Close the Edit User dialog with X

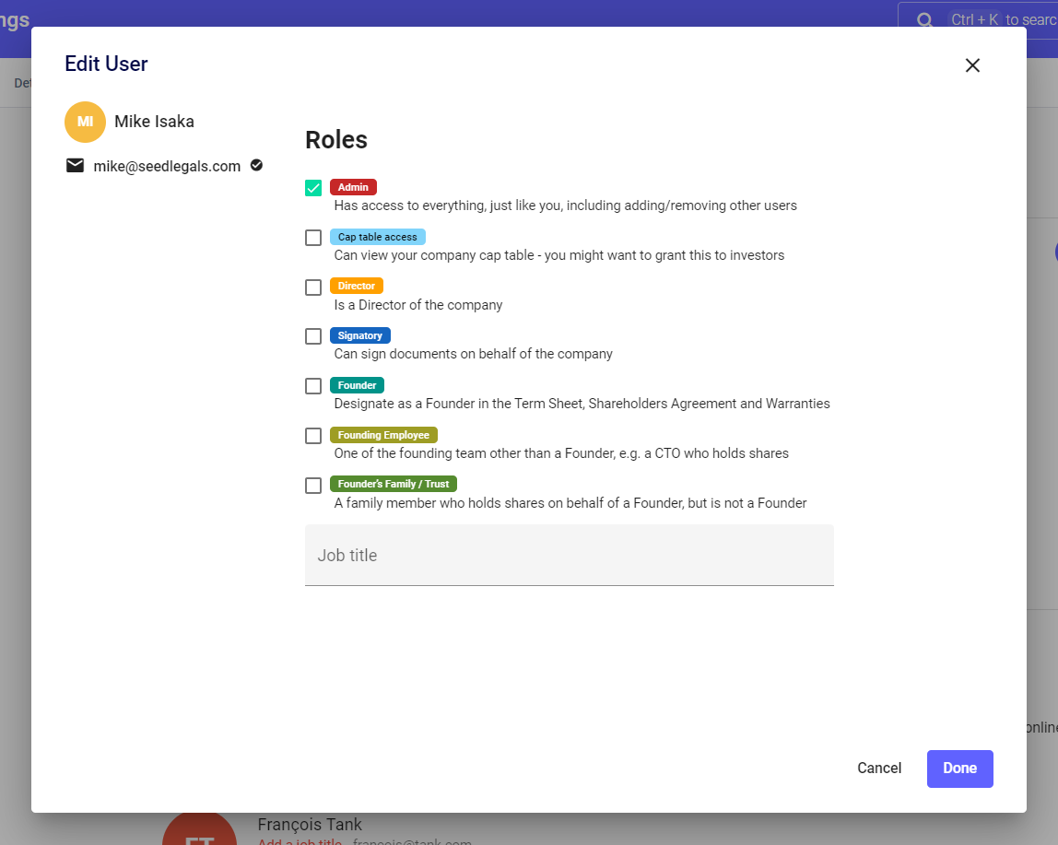point(972,65)
